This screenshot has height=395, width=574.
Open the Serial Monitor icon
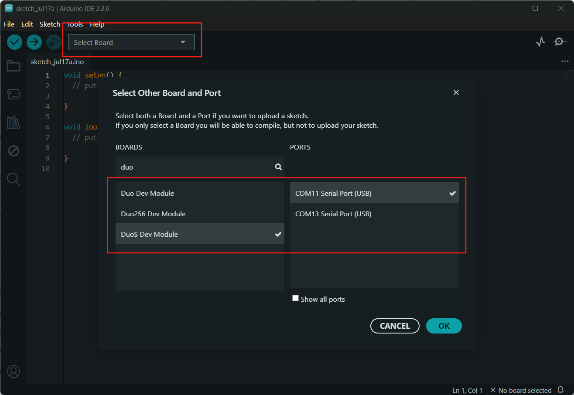point(560,42)
